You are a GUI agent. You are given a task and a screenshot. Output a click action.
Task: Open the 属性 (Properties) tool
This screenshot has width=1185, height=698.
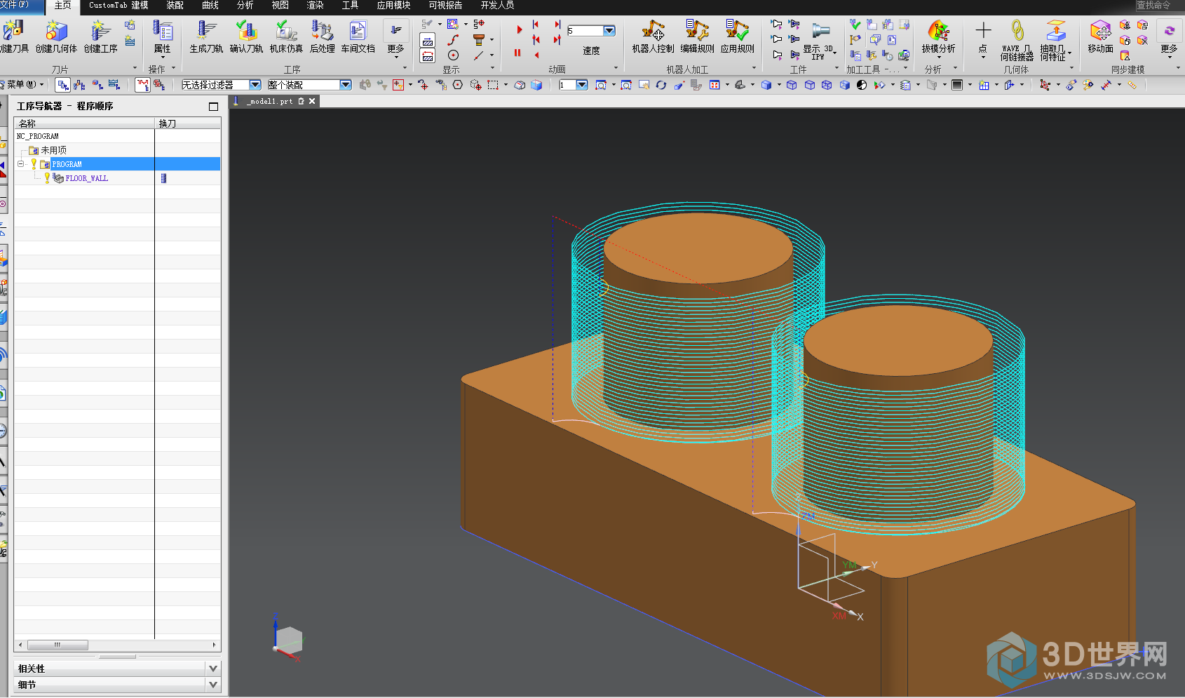[163, 36]
